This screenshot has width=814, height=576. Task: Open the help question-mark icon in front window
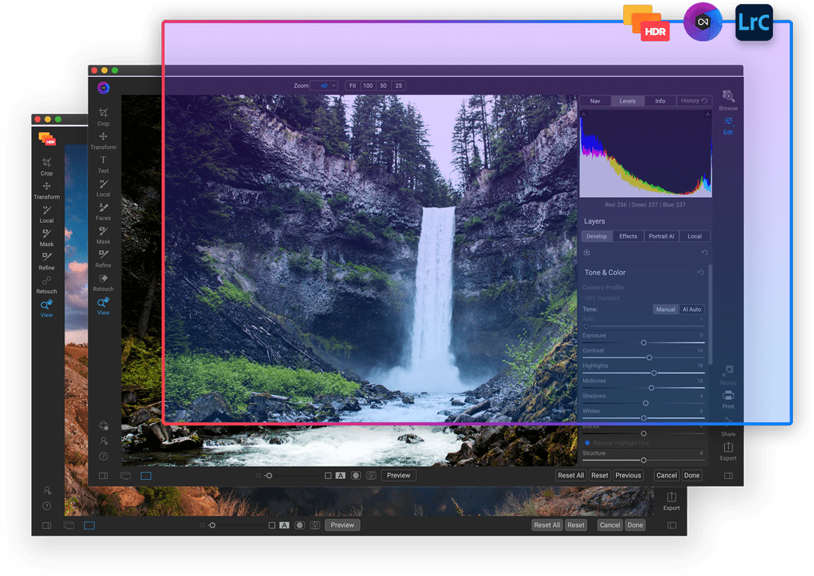click(x=103, y=456)
